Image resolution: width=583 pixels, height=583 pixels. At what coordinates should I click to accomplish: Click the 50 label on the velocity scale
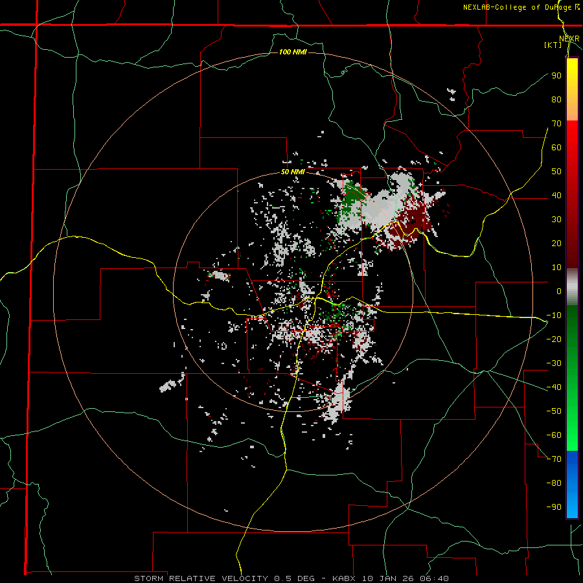coord(556,172)
